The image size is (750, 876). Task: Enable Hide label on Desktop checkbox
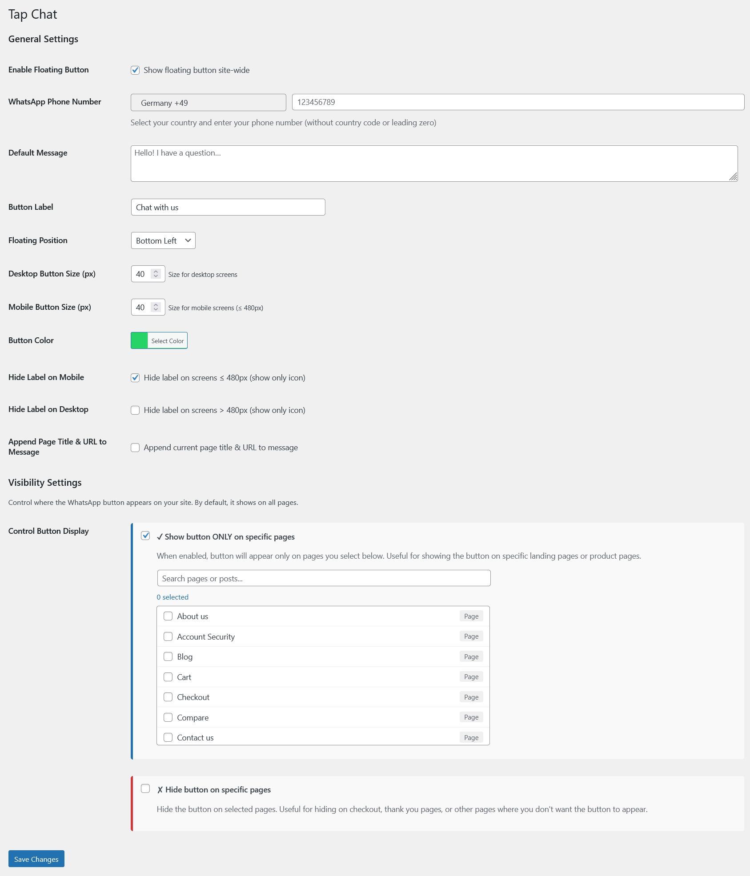click(x=135, y=410)
